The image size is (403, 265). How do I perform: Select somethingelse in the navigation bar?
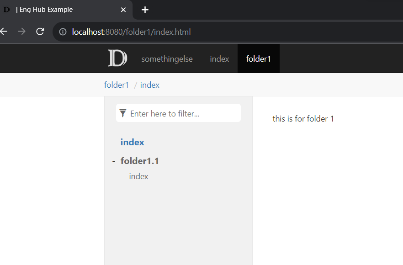(167, 58)
